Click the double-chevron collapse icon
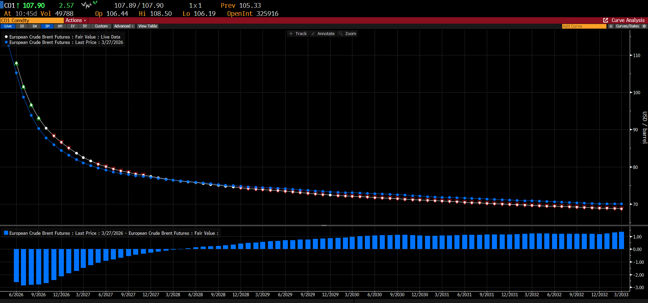This screenshot has height=303, width=648. tap(611, 26)
